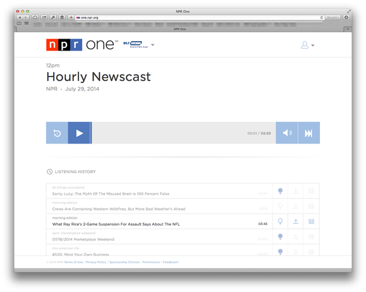Reload the page with the refresh icon

(322, 18)
